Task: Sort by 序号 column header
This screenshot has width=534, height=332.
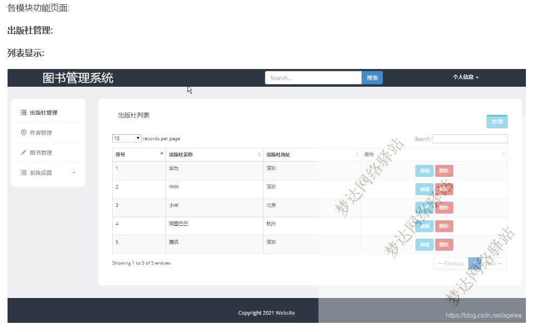Action: [x=138, y=155]
